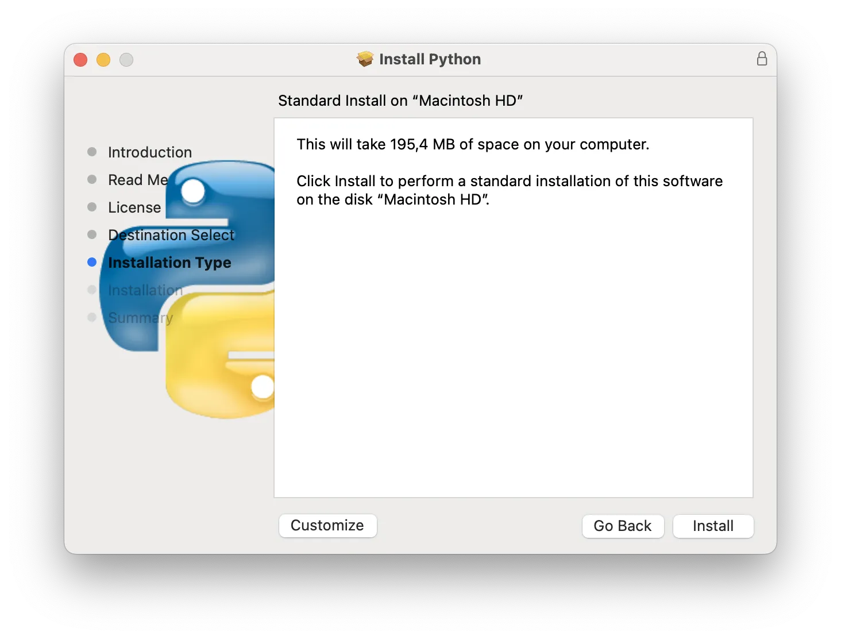Select the Read Me step
Viewport: 841px width, 639px height.
(137, 179)
